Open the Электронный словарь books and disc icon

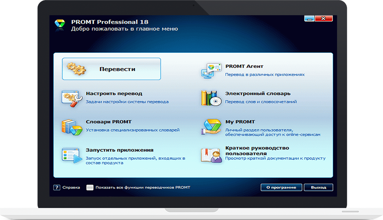point(211,98)
